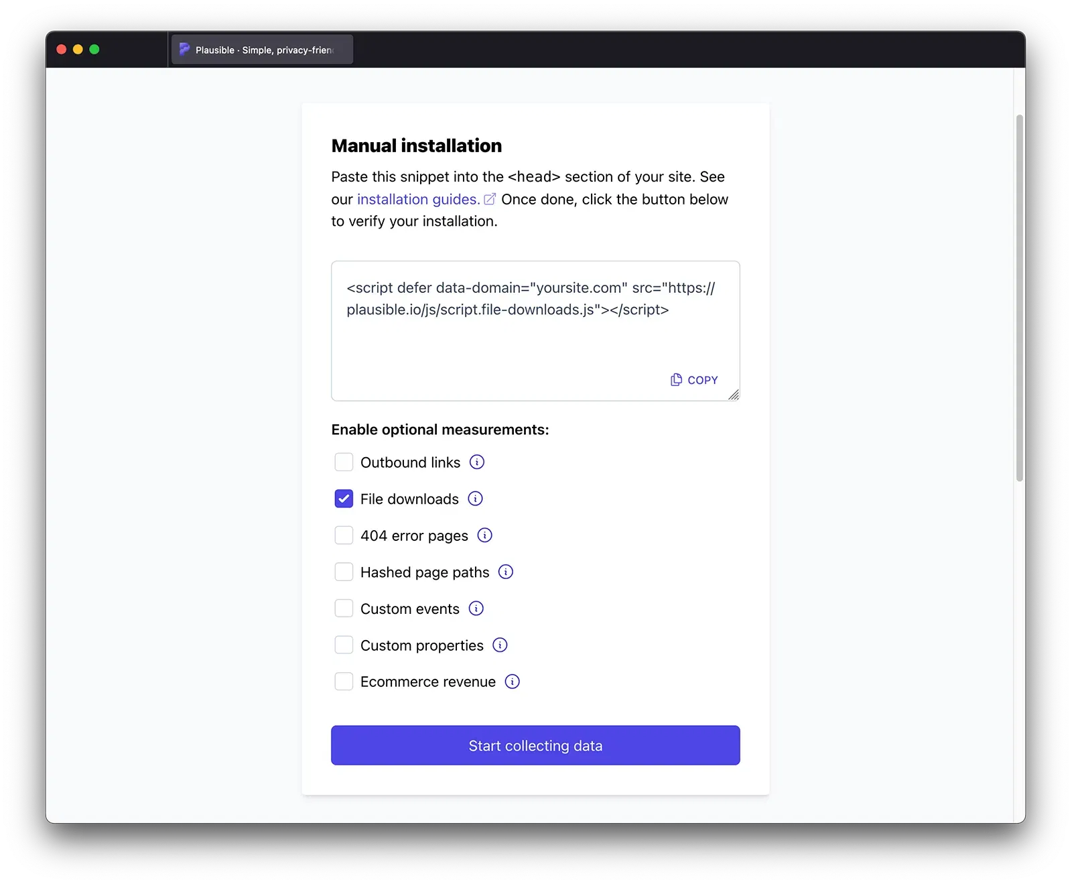Click COPY to copy the script snippet
Viewport: 1072px width, 884px height.
(702, 379)
